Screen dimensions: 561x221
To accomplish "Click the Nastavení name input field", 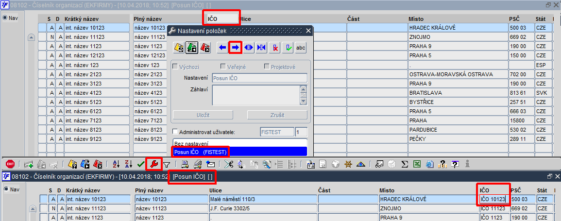I will pos(259,78).
